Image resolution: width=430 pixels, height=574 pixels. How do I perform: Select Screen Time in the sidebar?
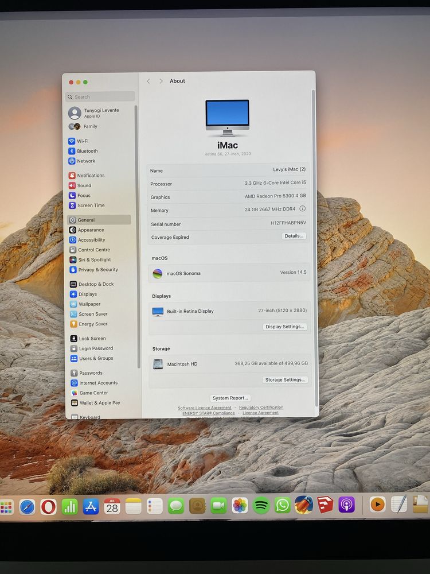coord(87,205)
